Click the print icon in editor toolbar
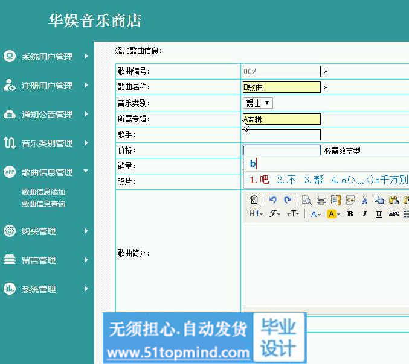Screen dimensions: 409x364 (321, 200)
